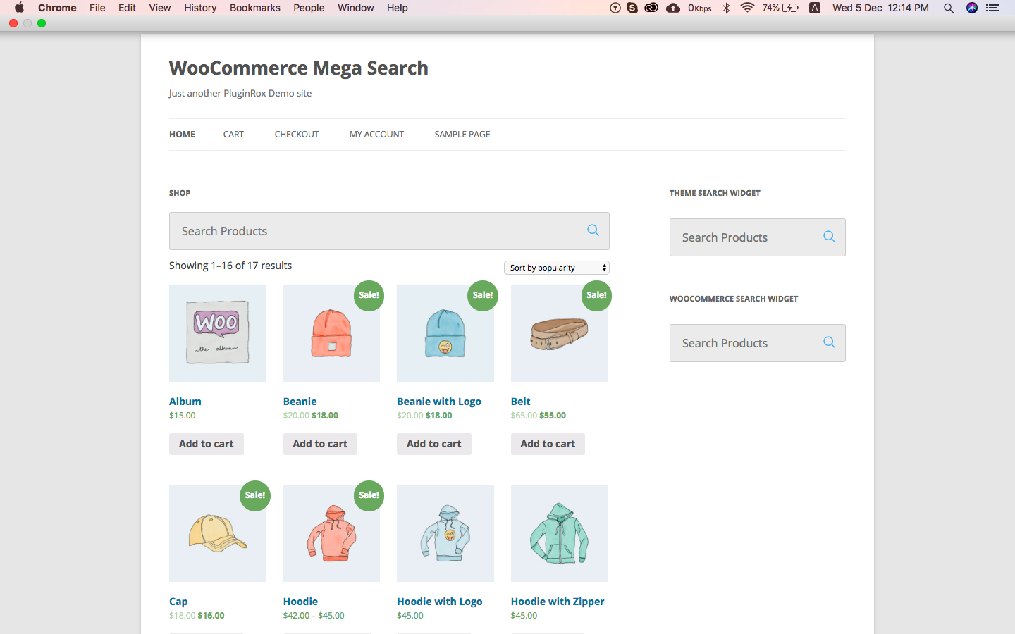Viewport: 1015px width, 634px height.
Task: Add Album to cart
Action: 207,444
